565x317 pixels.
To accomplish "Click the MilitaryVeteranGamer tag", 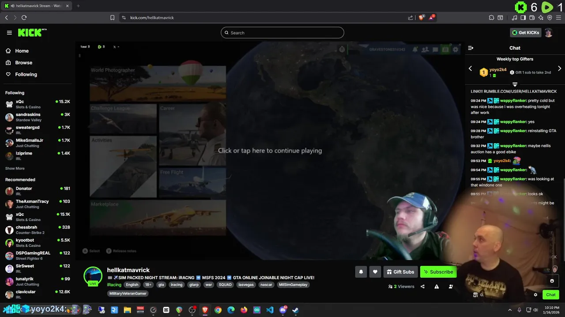I will tap(128, 294).
